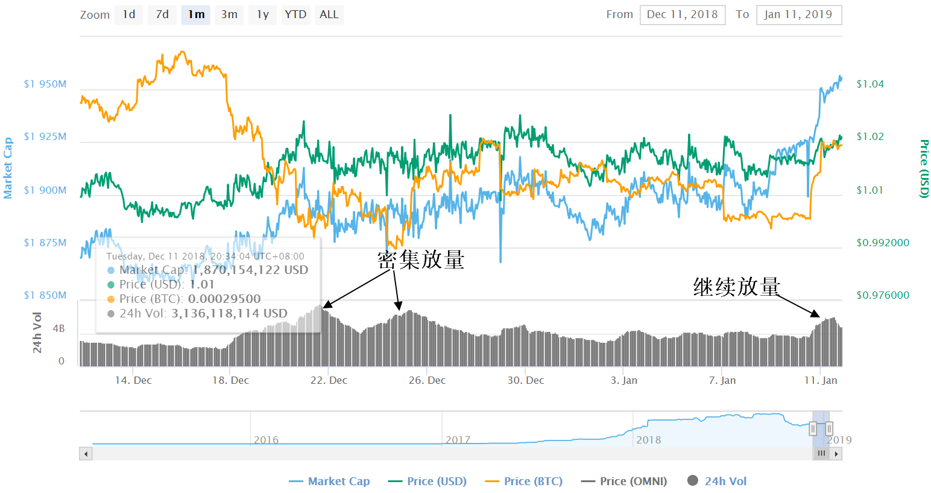Click the 26. Dec axis label
The height and width of the screenshot is (493, 931).
(427, 380)
